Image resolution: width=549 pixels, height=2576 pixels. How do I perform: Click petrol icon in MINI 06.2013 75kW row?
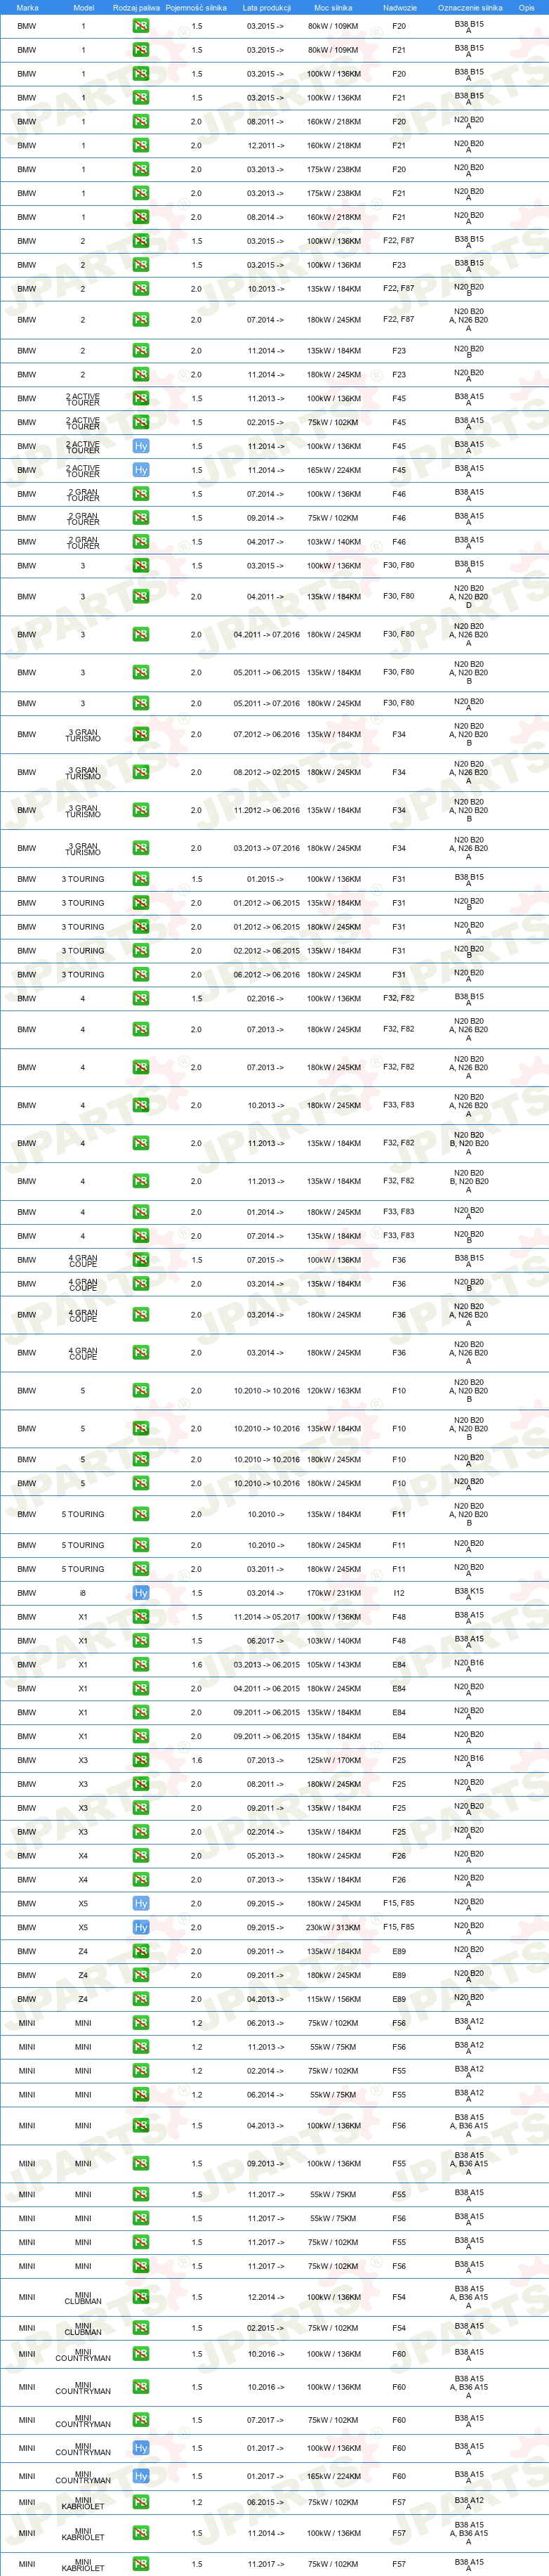(141, 2023)
